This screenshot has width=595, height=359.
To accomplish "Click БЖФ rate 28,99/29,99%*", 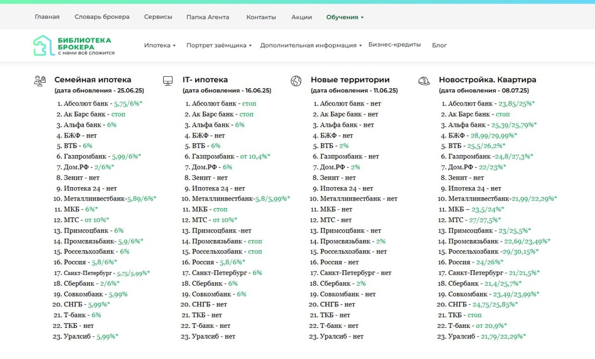I will (494, 136).
